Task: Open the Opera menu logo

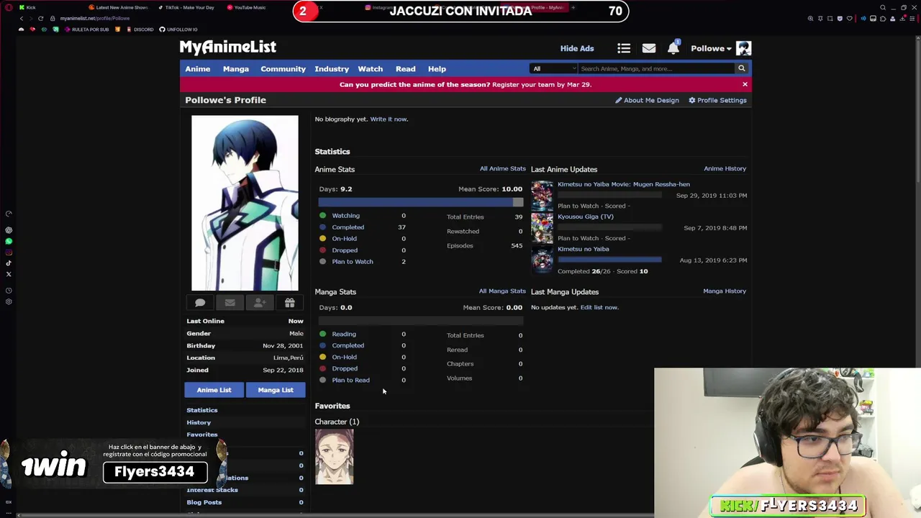Action: [x=9, y=7]
